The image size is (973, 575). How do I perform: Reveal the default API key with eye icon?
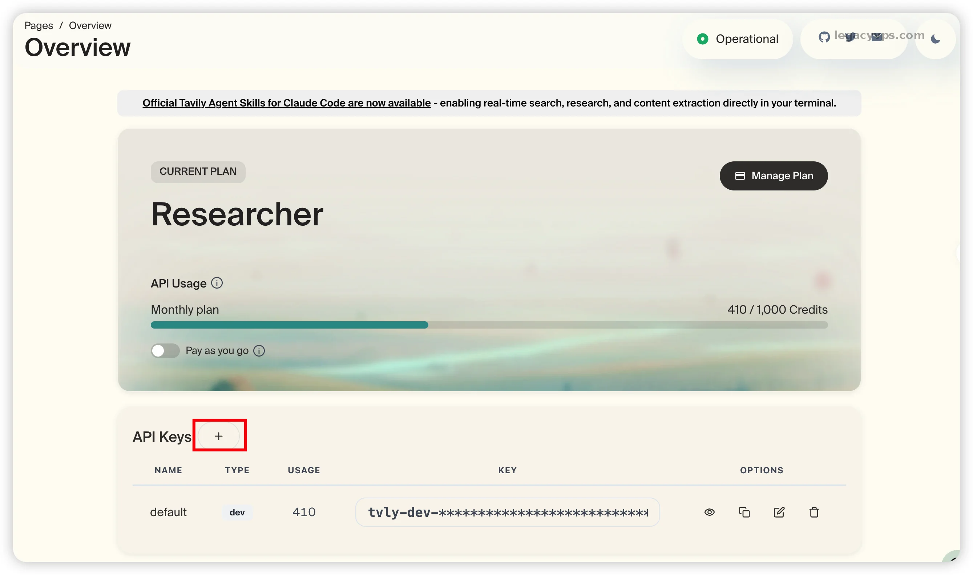[x=709, y=512]
